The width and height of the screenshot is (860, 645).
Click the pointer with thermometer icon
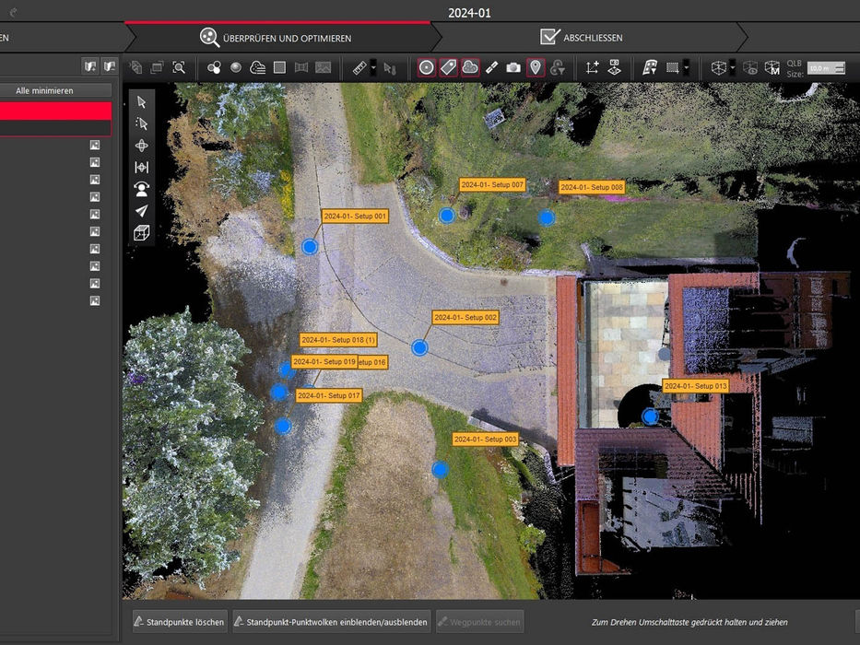(x=389, y=68)
